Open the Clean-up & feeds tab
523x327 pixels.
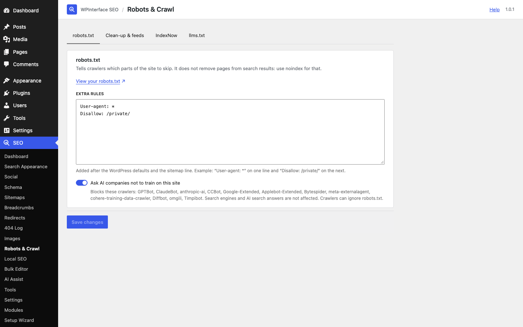[125, 35]
